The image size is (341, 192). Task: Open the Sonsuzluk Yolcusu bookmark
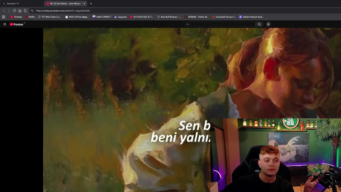coord(224,17)
